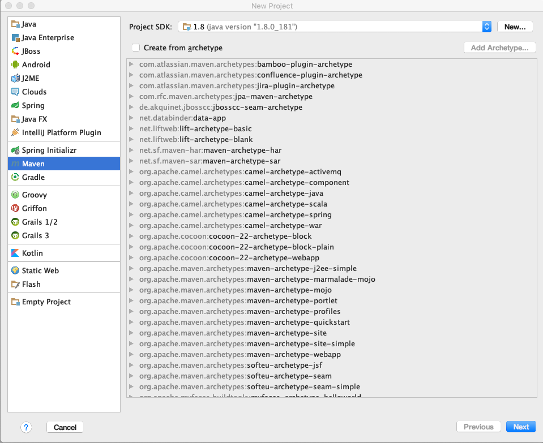543x443 pixels.
Task: Choose Empty Project from the list
Action: click(46, 302)
